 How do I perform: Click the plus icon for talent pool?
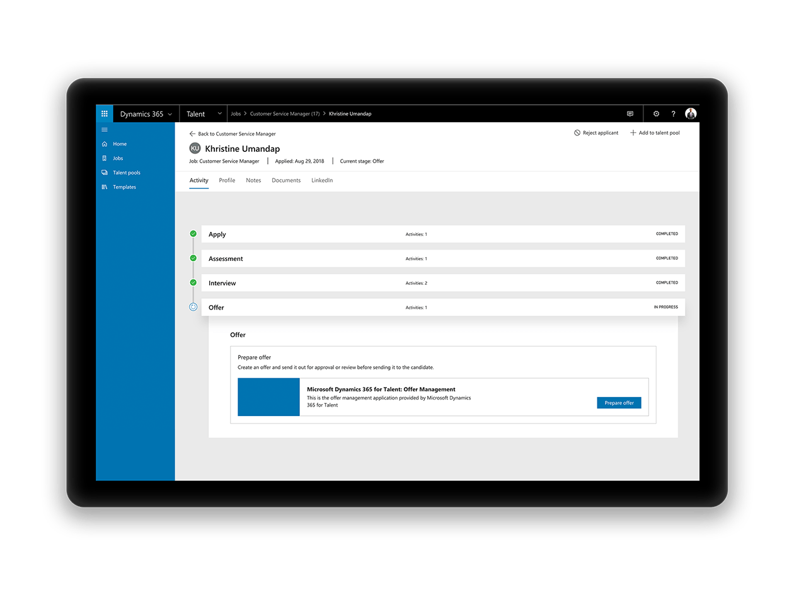tap(633, 133)
